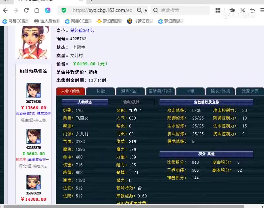The image size is (264, 208).
Task: Click the 成就点数 value 3163
Action: [x=142, y=196]
